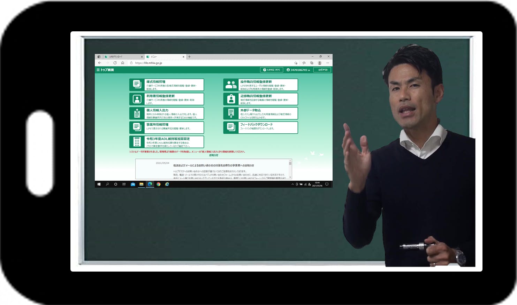This screenshot has width=517, height=305.
Task: Expand the 3470106745 account dropdown
Action: click(x=298, y=70)
